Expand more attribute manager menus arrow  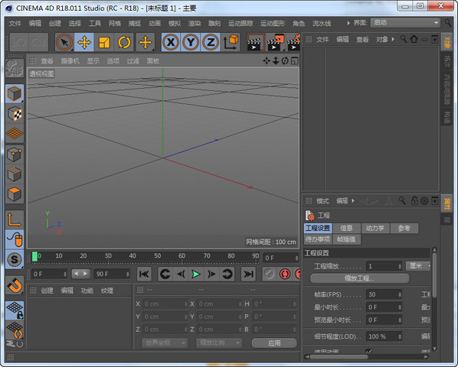(x=353, y=201)
